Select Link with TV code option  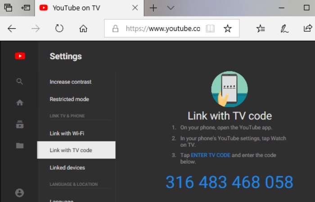tap(76, 150)
